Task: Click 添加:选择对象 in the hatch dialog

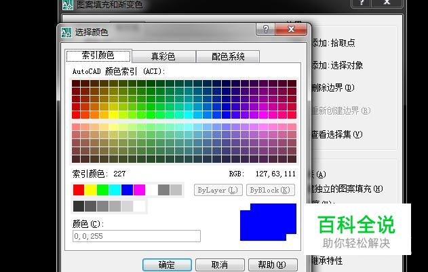Action: [337, 65]
